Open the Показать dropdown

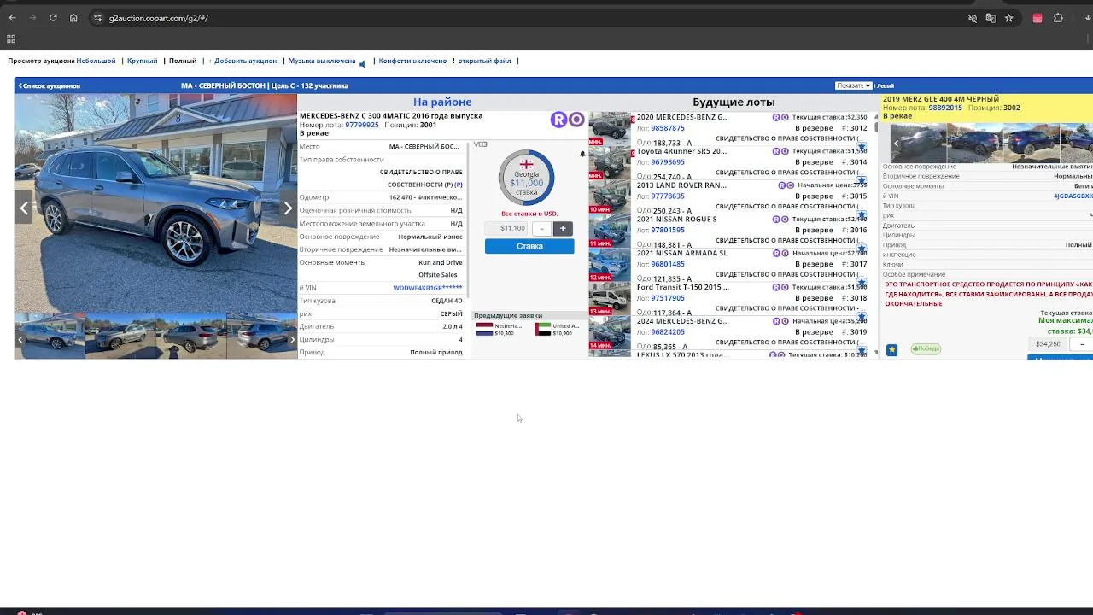coord(853,85)
